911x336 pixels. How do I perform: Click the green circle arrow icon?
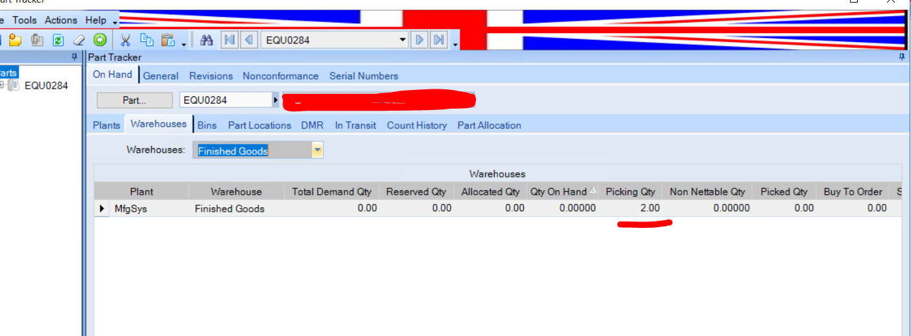(x=100, y=40)
